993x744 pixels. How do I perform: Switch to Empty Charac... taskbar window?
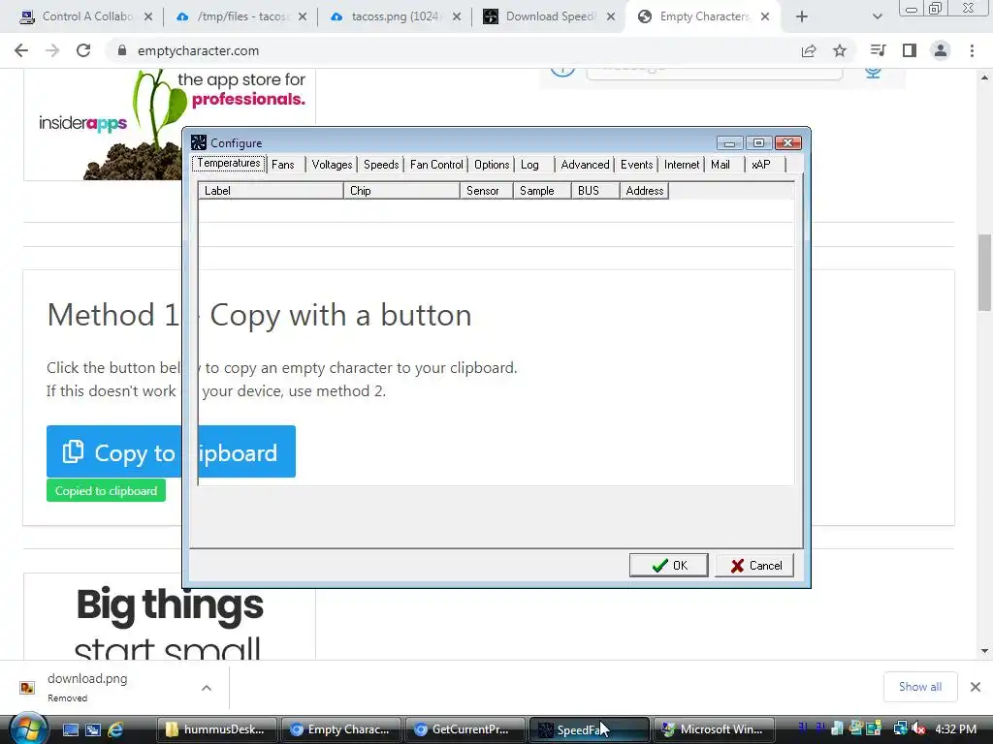340,729
